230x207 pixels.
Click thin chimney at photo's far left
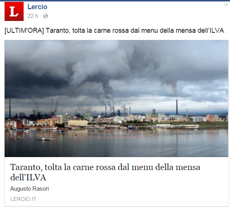click(x=10, y=108)
